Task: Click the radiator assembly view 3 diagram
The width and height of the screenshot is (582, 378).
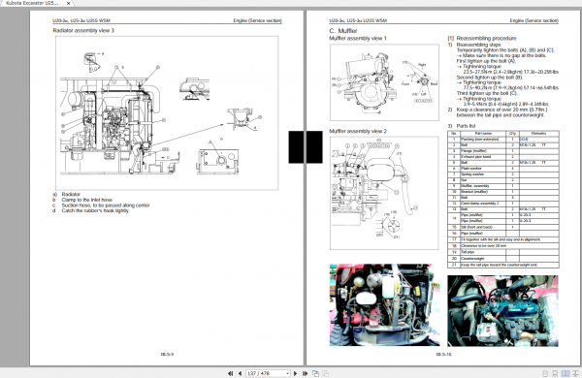Action: 167,112
